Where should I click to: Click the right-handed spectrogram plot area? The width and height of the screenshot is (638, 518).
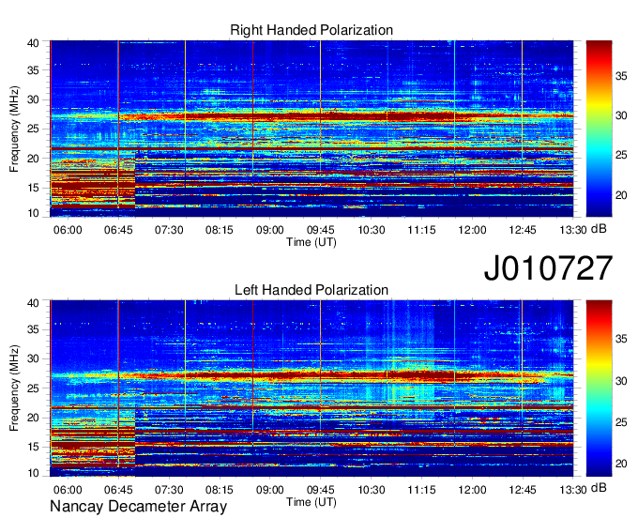click(311, 129)
